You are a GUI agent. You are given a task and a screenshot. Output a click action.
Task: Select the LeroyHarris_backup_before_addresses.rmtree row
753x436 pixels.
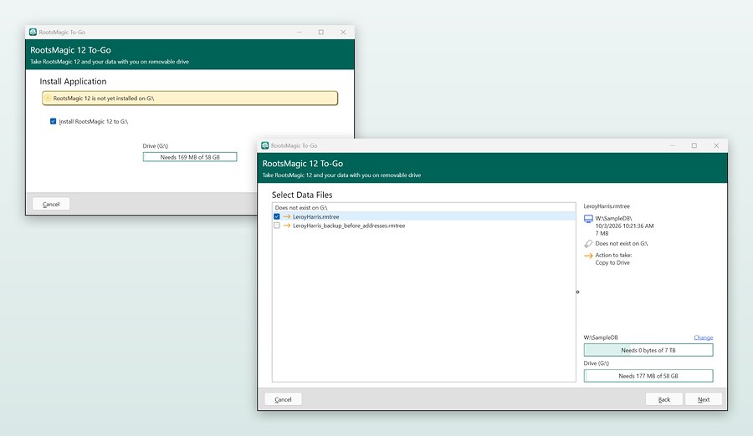423,226
